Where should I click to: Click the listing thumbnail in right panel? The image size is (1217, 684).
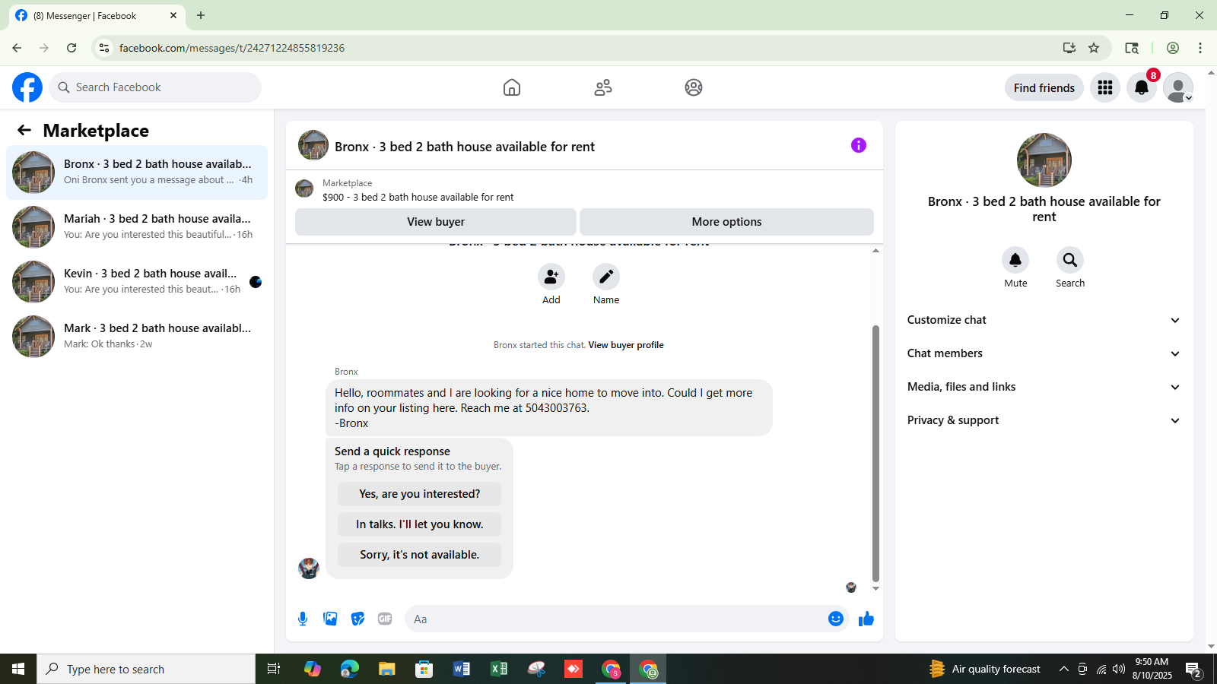(x=1044, y=160)
